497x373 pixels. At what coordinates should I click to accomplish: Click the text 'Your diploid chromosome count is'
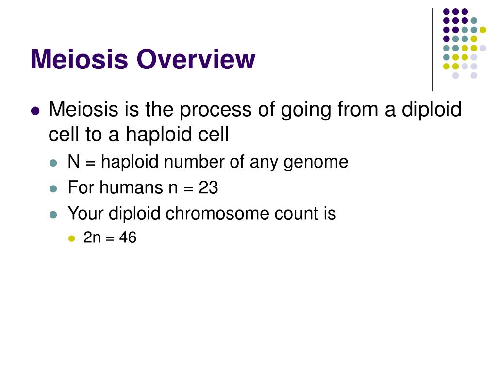[x=202, y=213]
